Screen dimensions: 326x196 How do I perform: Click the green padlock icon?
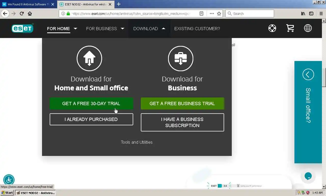click(x=68, y=14)
